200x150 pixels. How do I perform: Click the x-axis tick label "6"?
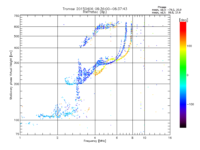point(117,138)
